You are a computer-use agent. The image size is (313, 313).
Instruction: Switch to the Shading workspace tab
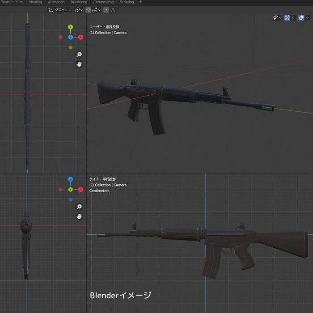click(x=35, y=2)
